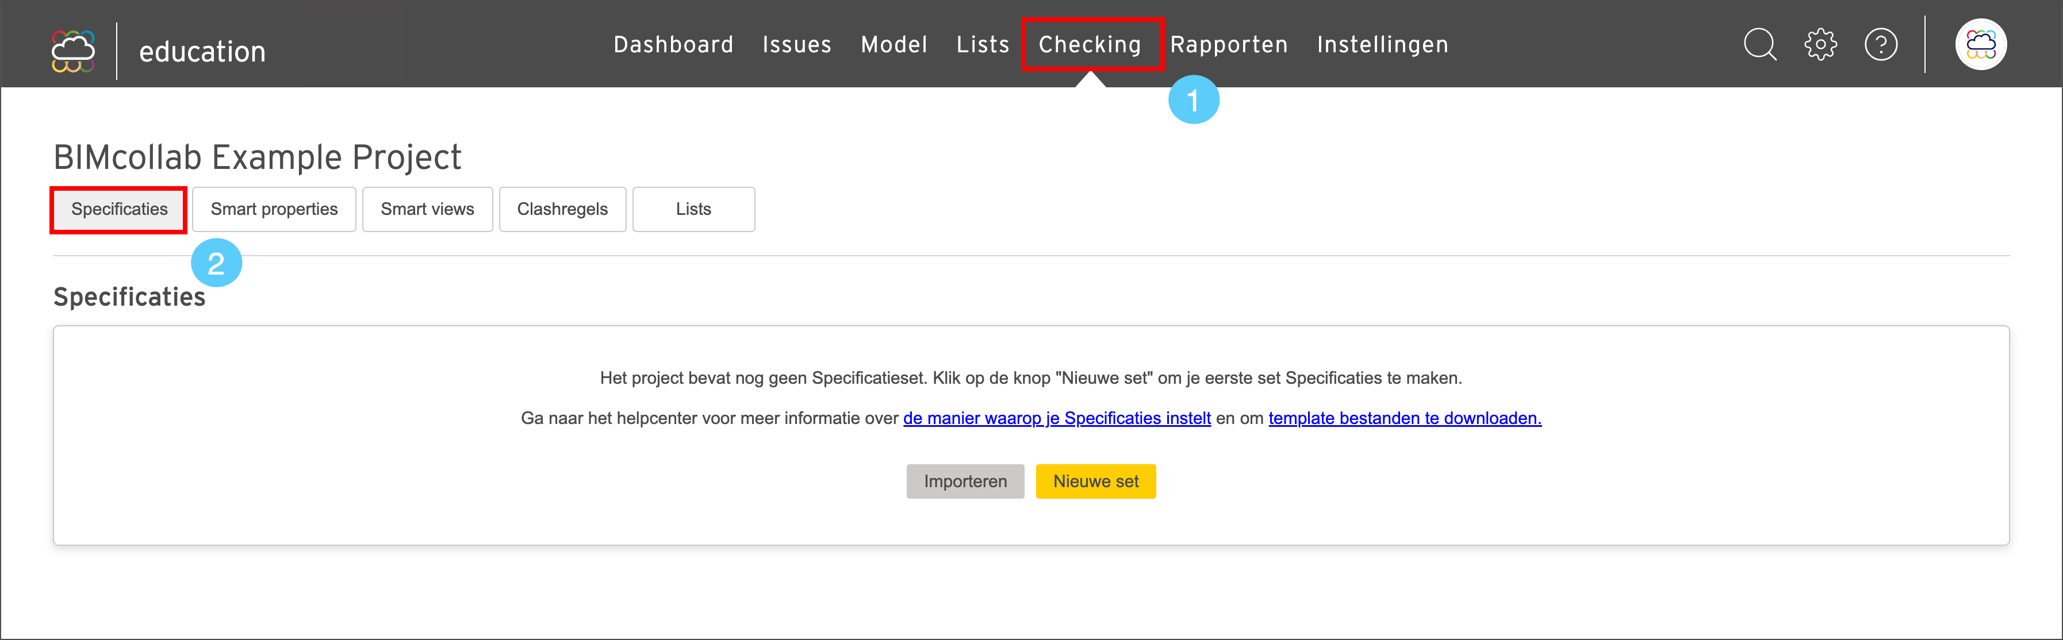Click the BIMcollab cloud logo
2063x640 pixels.
pos(73,51)
